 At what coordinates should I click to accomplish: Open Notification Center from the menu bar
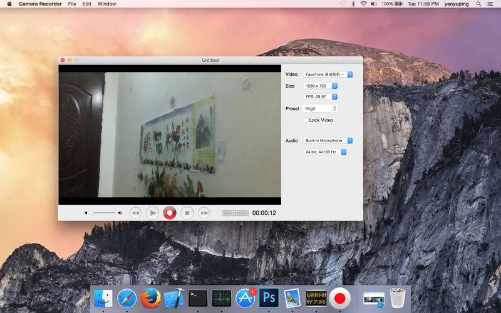tap(490, 4)
